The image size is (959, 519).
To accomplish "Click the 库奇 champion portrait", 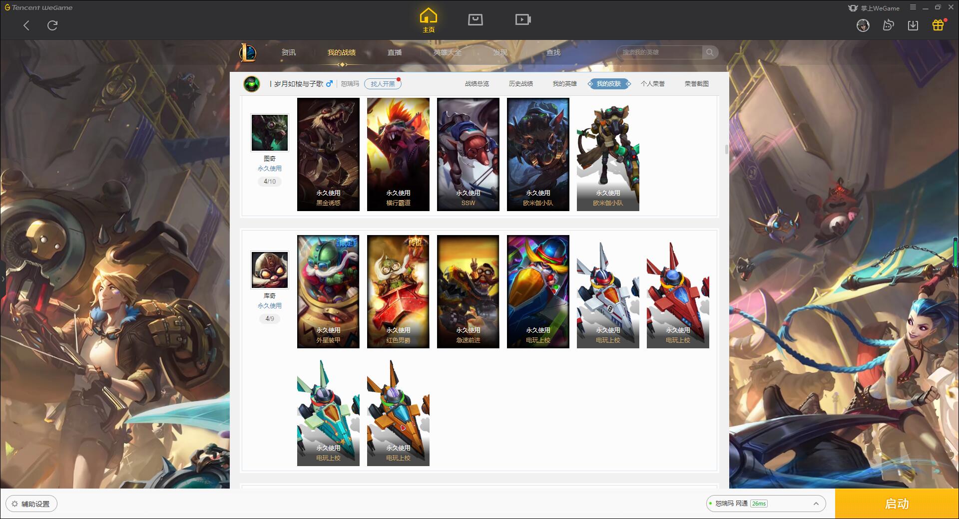I will 269,269.
